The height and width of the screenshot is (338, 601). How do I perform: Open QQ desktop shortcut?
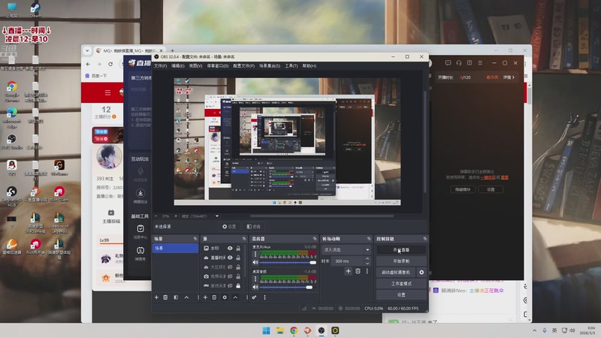pos(12,167)
